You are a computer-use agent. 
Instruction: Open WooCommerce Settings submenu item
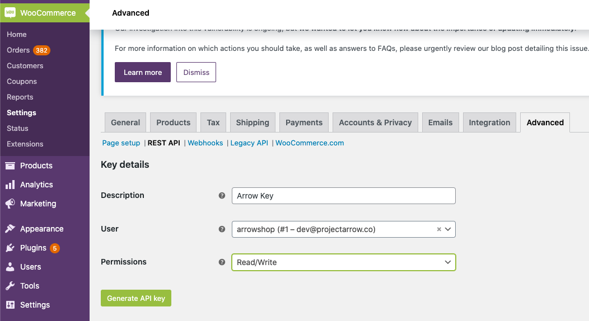[21, 113]
